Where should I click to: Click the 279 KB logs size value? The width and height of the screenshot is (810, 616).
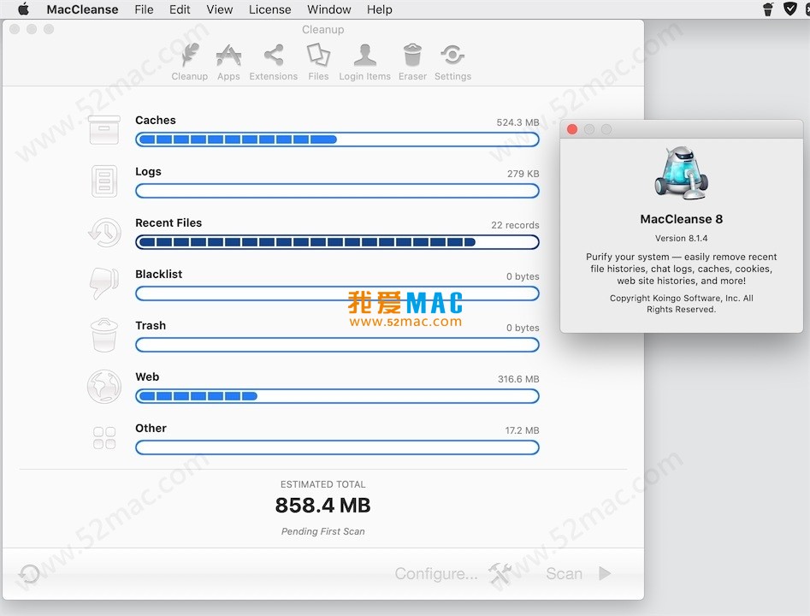[x=523, y=174]
